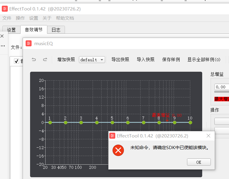The image size is (229, 179).
Task: Open the default snapshot dropdown
Action: point(92,60)
